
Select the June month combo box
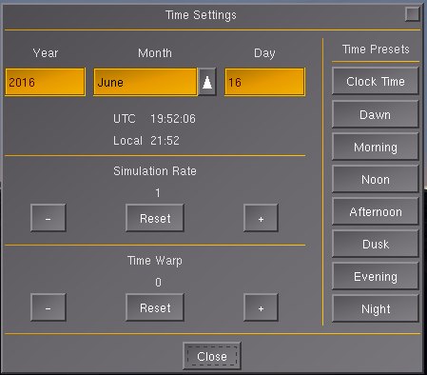(146, 82)
